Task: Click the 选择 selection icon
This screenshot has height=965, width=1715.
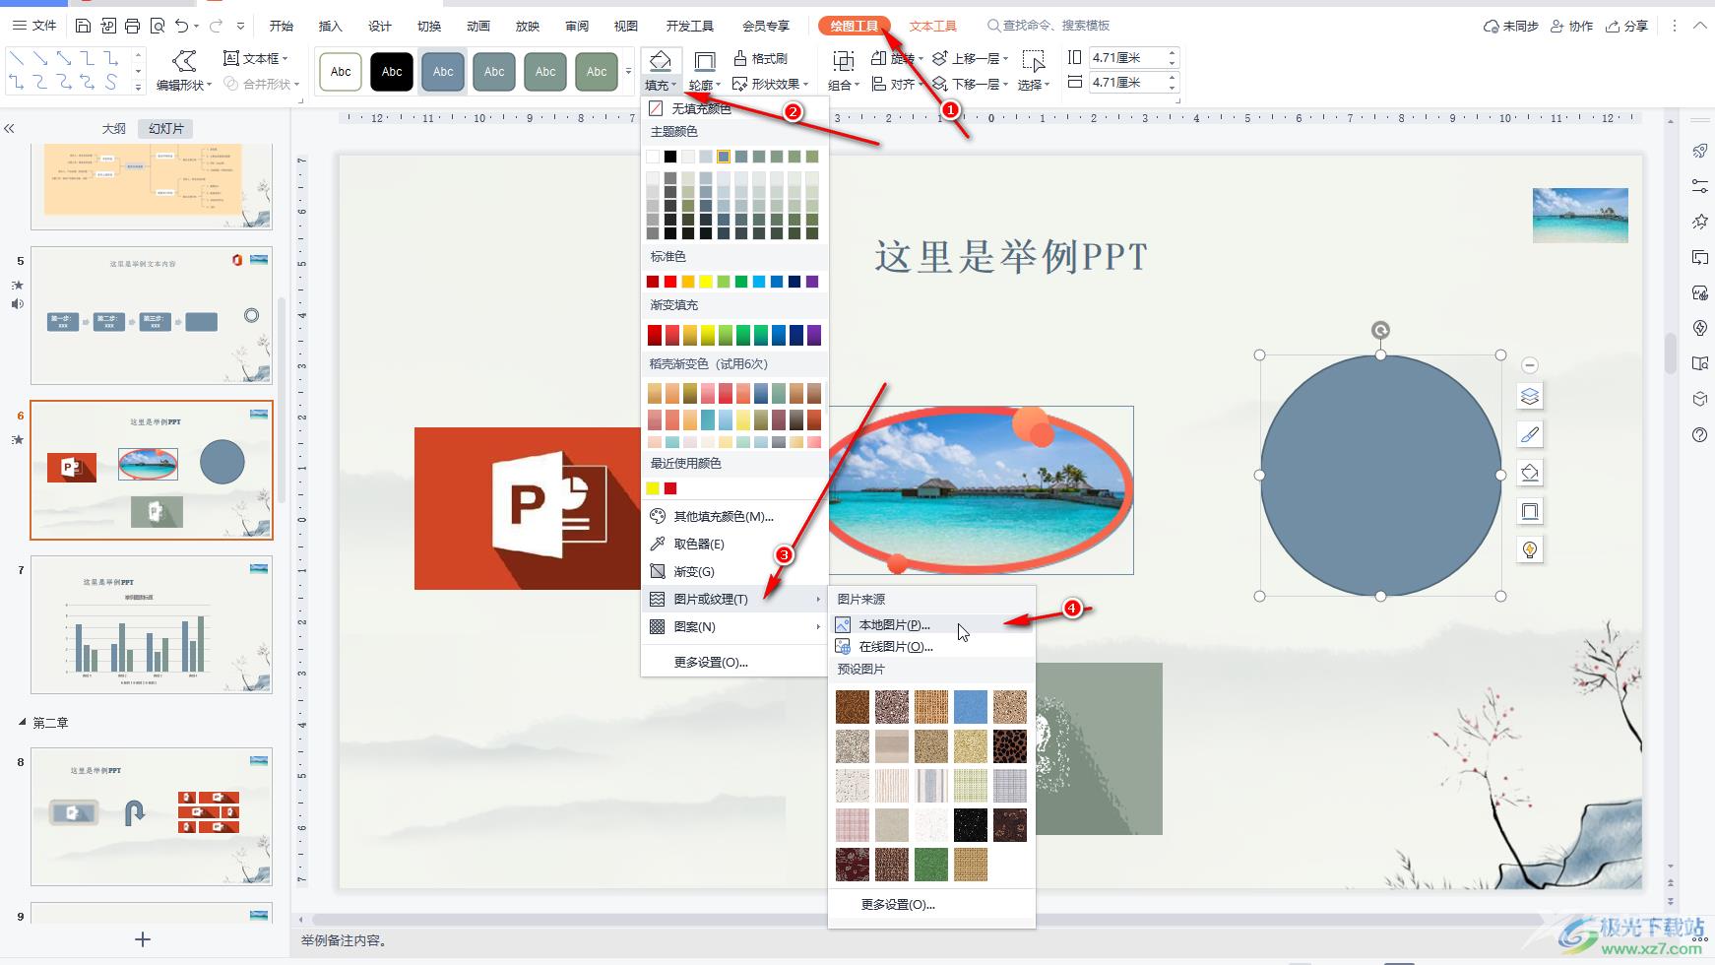Action: [1033, 61]
